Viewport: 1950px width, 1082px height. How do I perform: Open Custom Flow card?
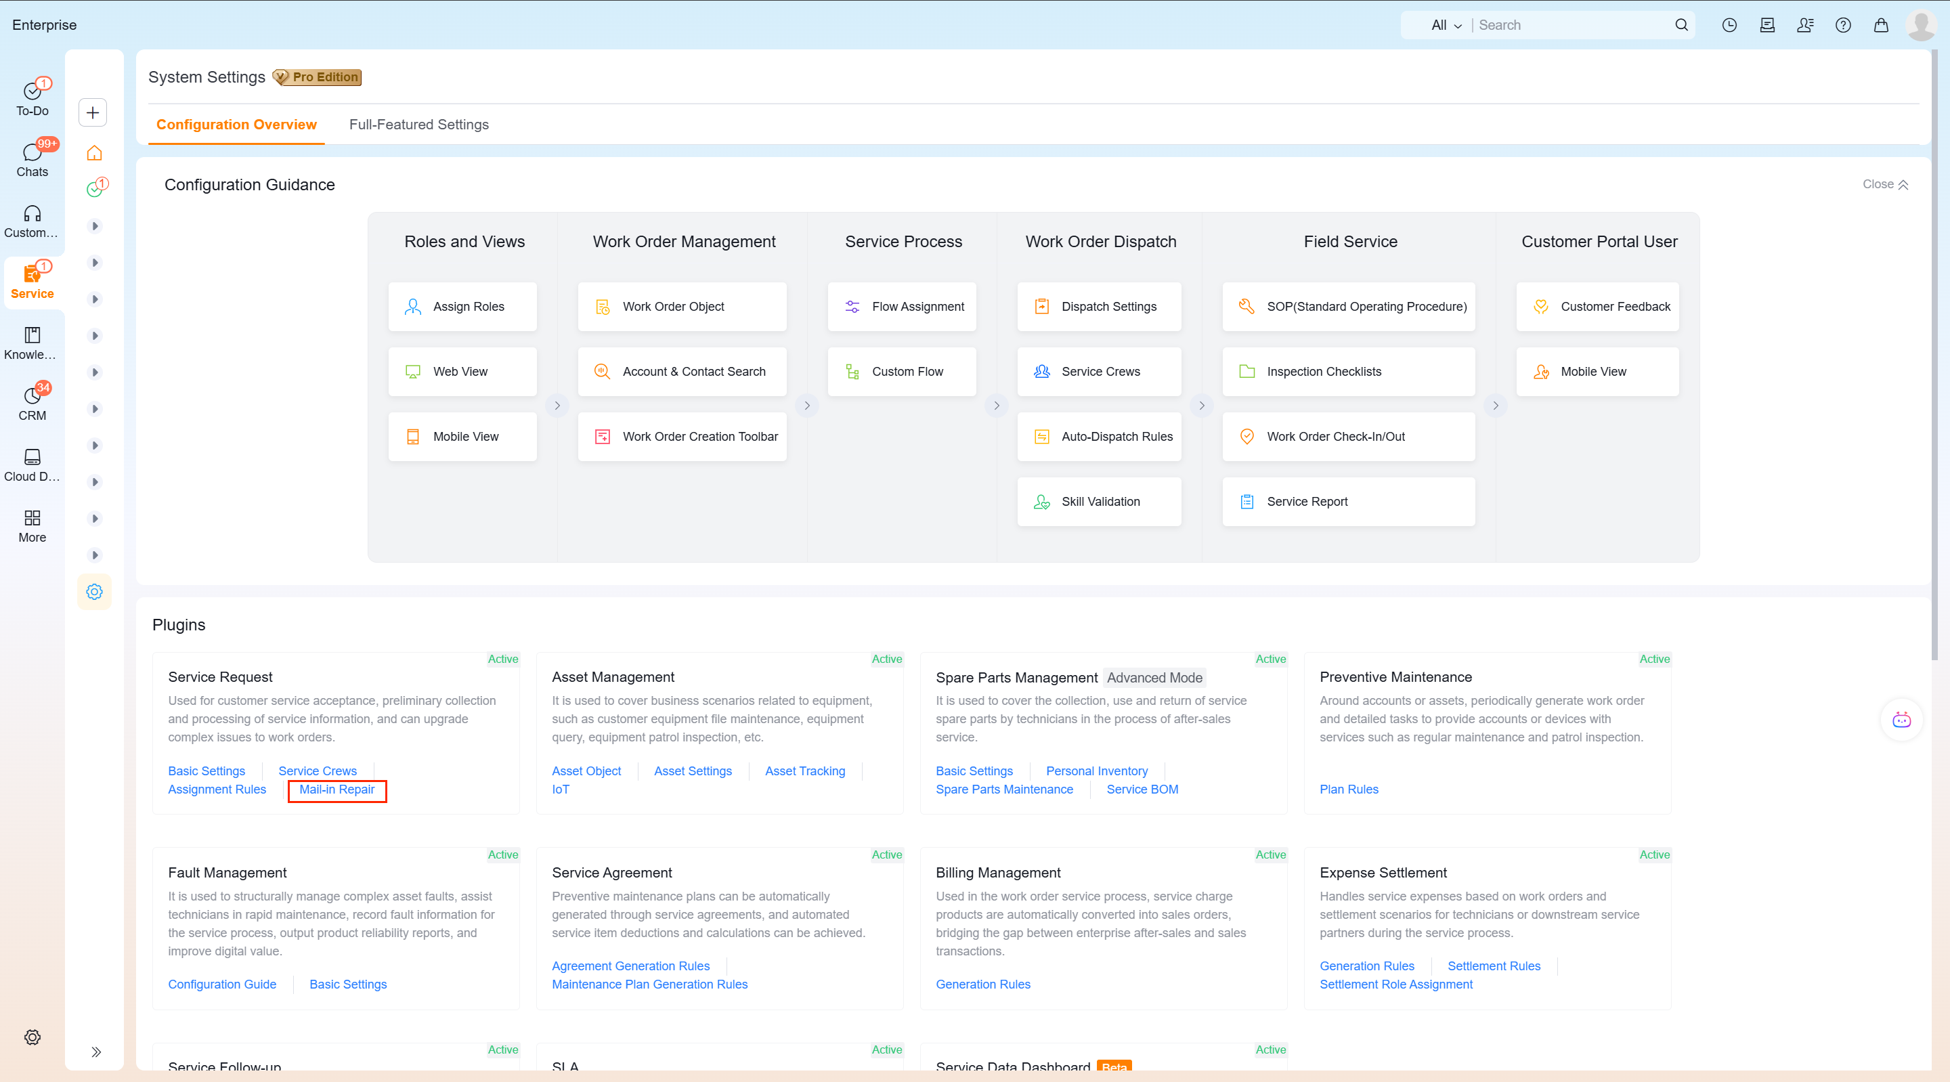pos(902,372)
